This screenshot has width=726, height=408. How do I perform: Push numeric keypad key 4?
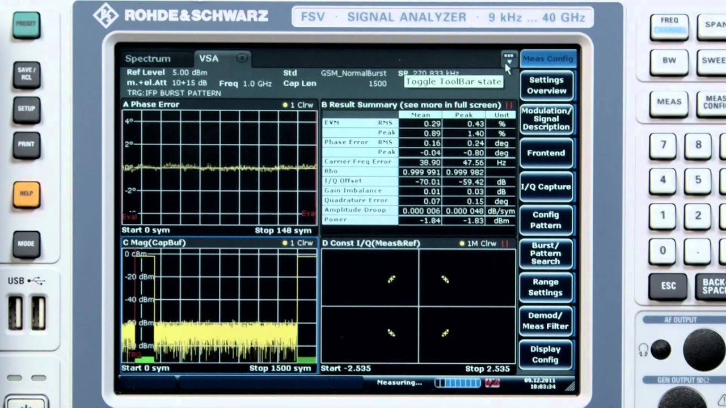(663, 181)
